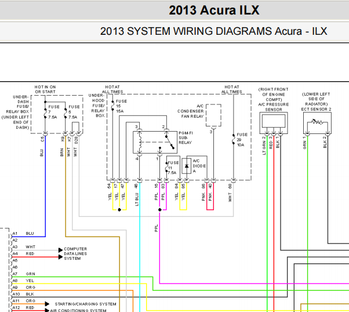
Task: Click the 'BLK 2' label under ECT sensor
Action: point(325,142)
